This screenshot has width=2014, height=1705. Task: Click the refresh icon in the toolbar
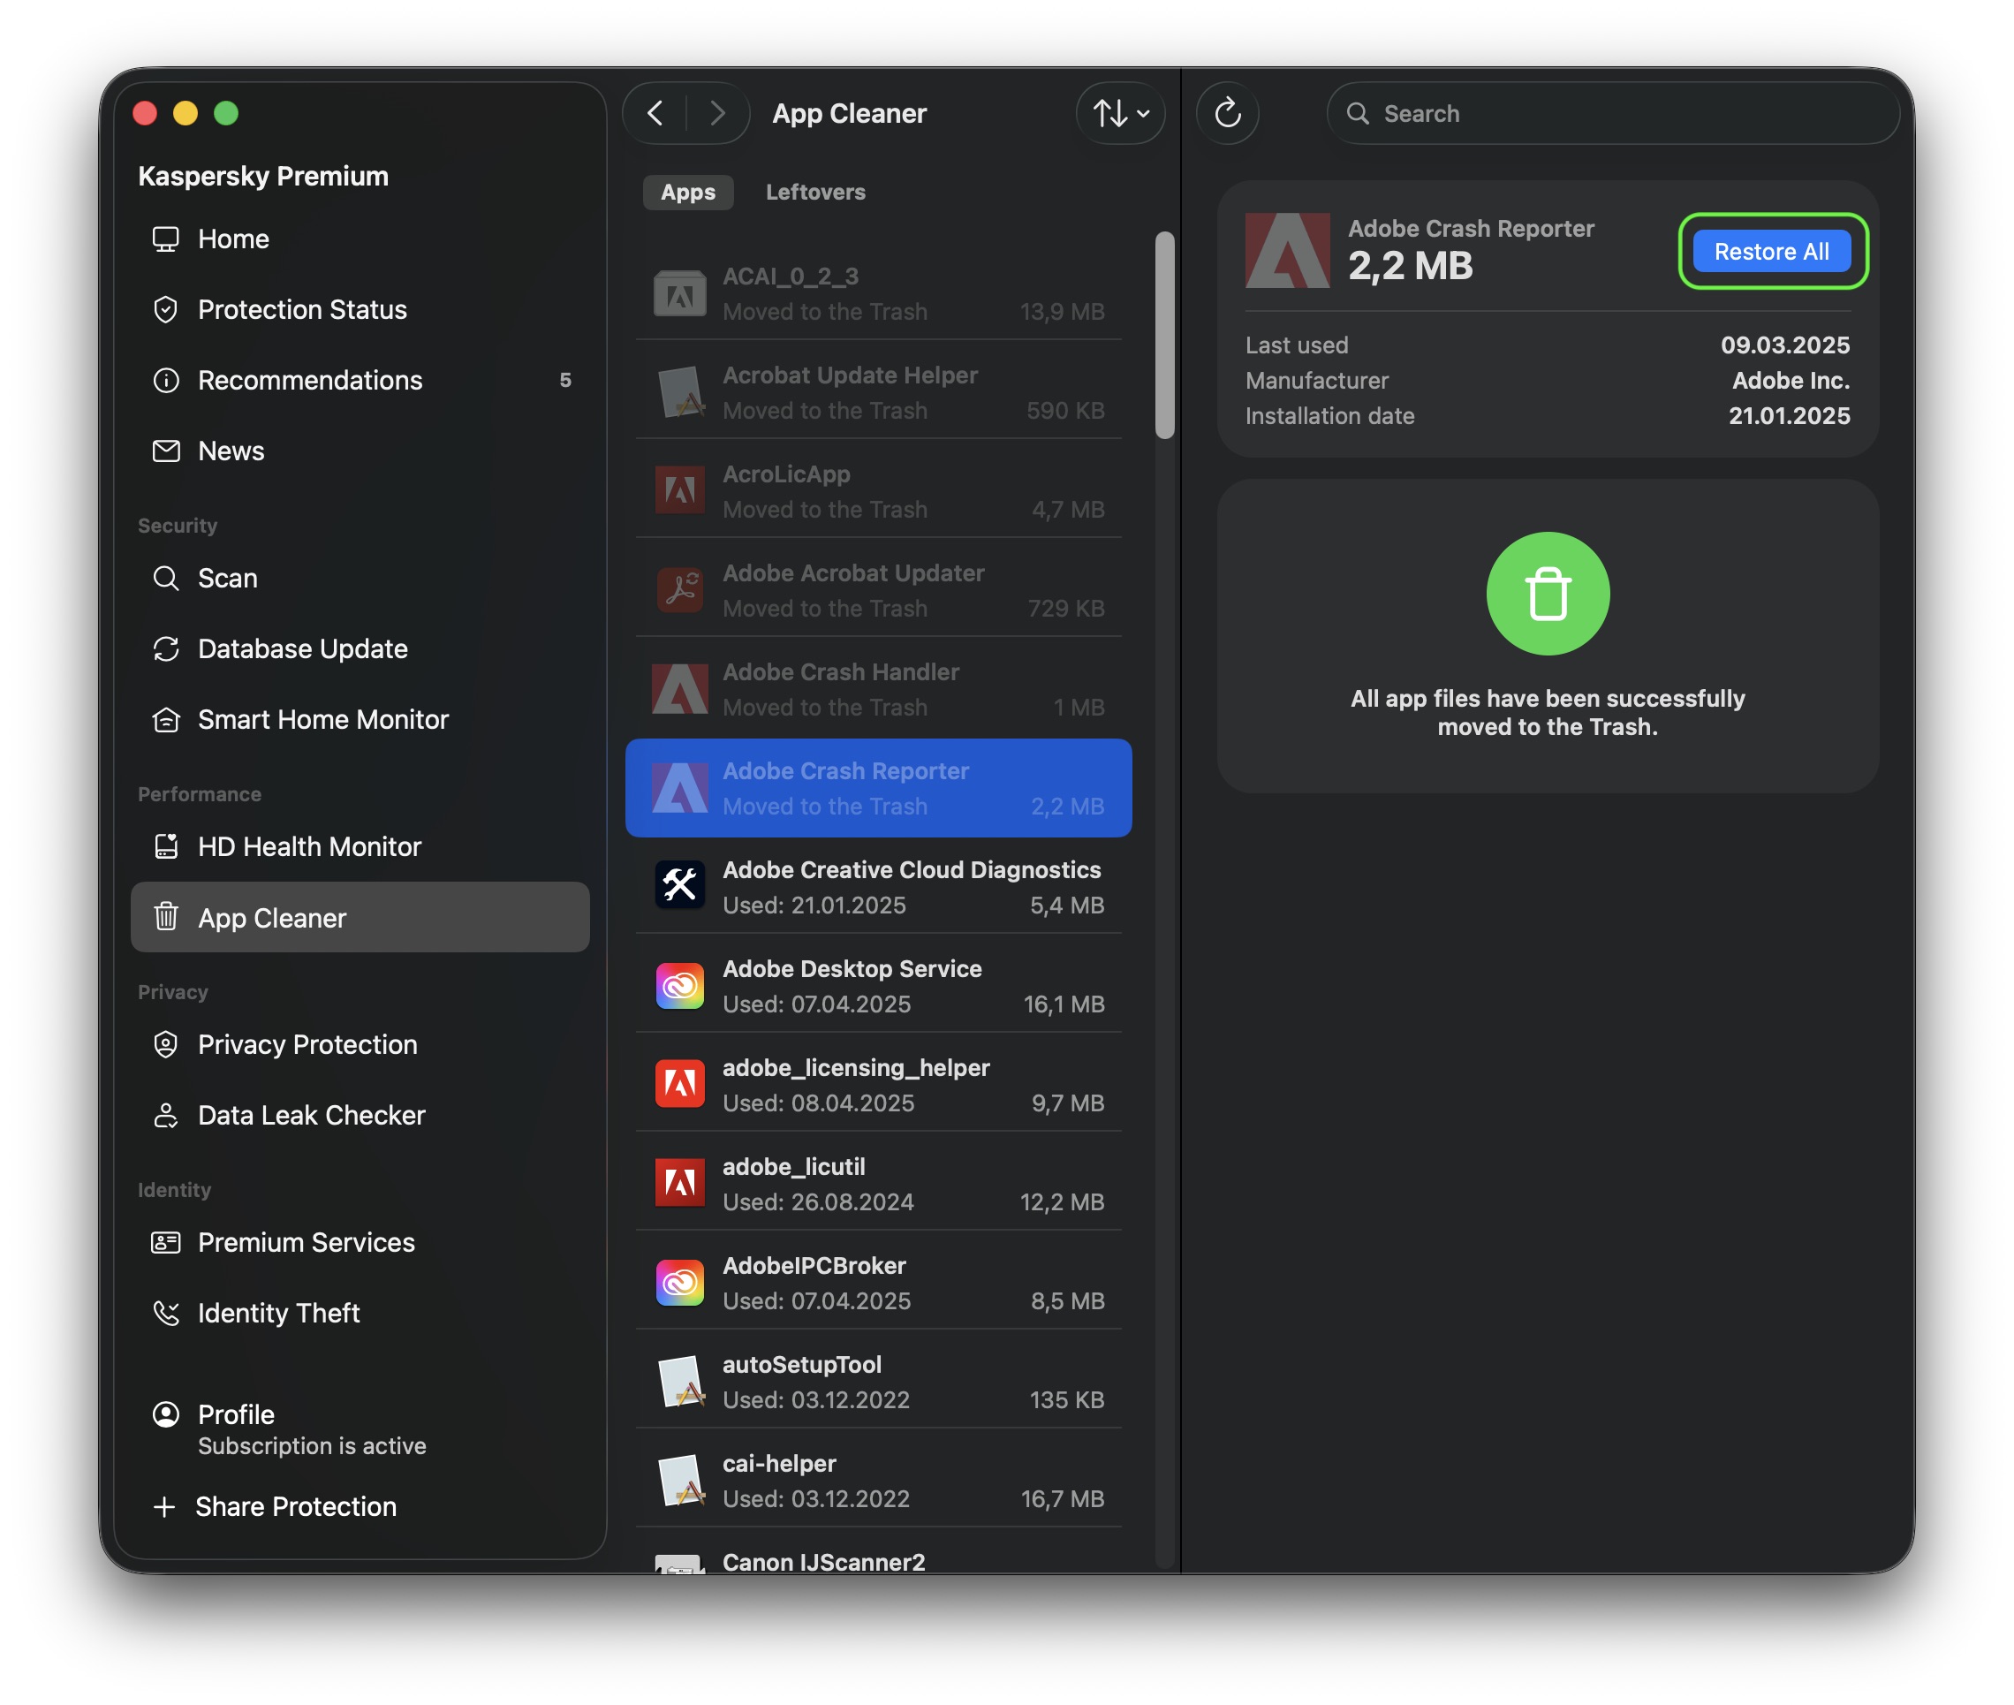point(1227,113)
